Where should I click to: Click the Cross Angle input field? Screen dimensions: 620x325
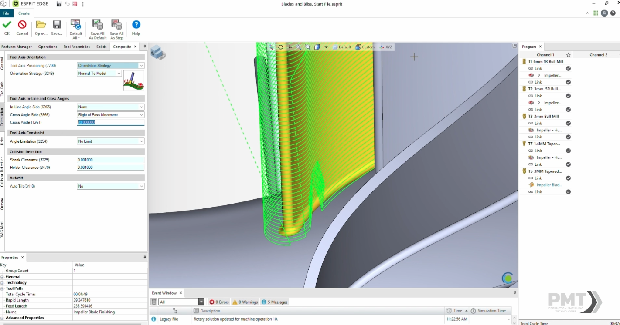pyautogui.click(x=111, y=122)
